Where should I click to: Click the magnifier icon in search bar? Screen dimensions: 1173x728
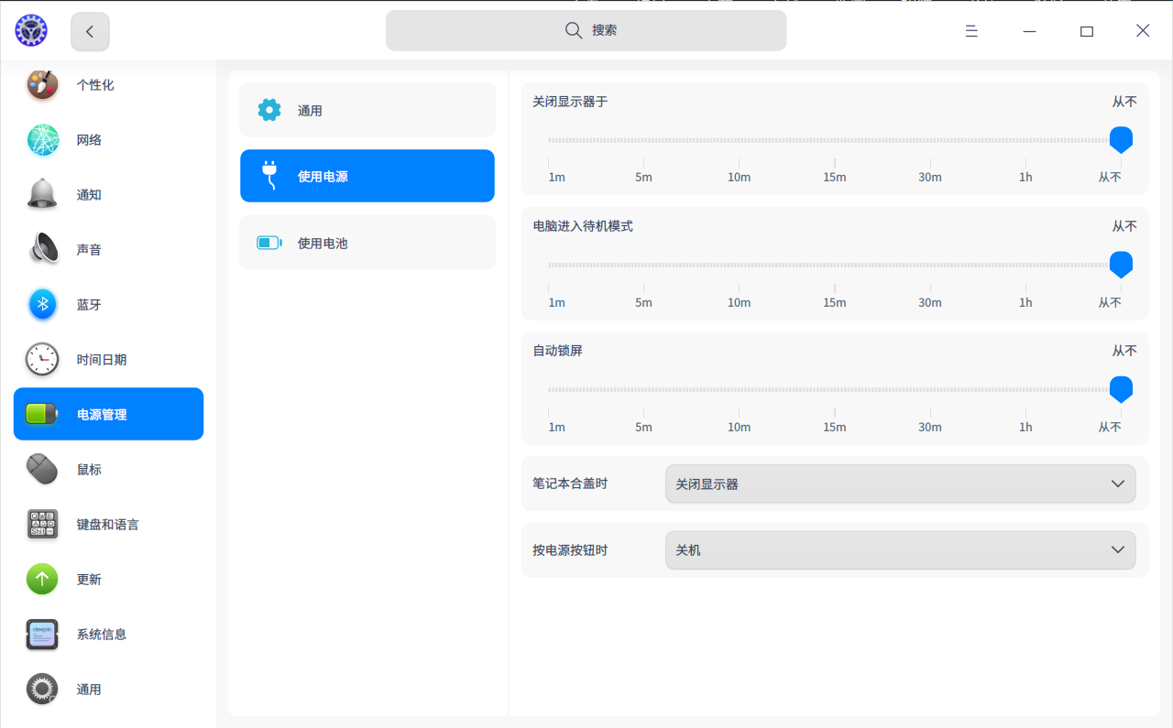click(574, 30)
